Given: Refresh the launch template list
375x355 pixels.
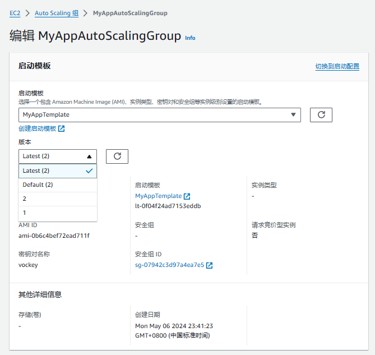Looking at the screenshot, I should click(321, 115).
